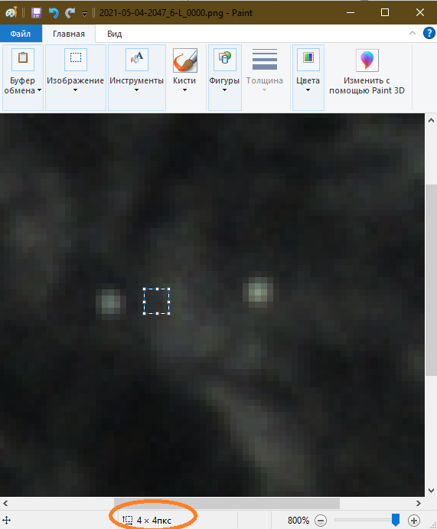This screenshot has height=529, width=437.
Task: Click the horizontal scrollbar right arrow
Action: click(419, 504)
